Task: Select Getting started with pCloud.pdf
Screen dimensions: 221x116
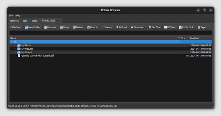Action: pos(38,56)
